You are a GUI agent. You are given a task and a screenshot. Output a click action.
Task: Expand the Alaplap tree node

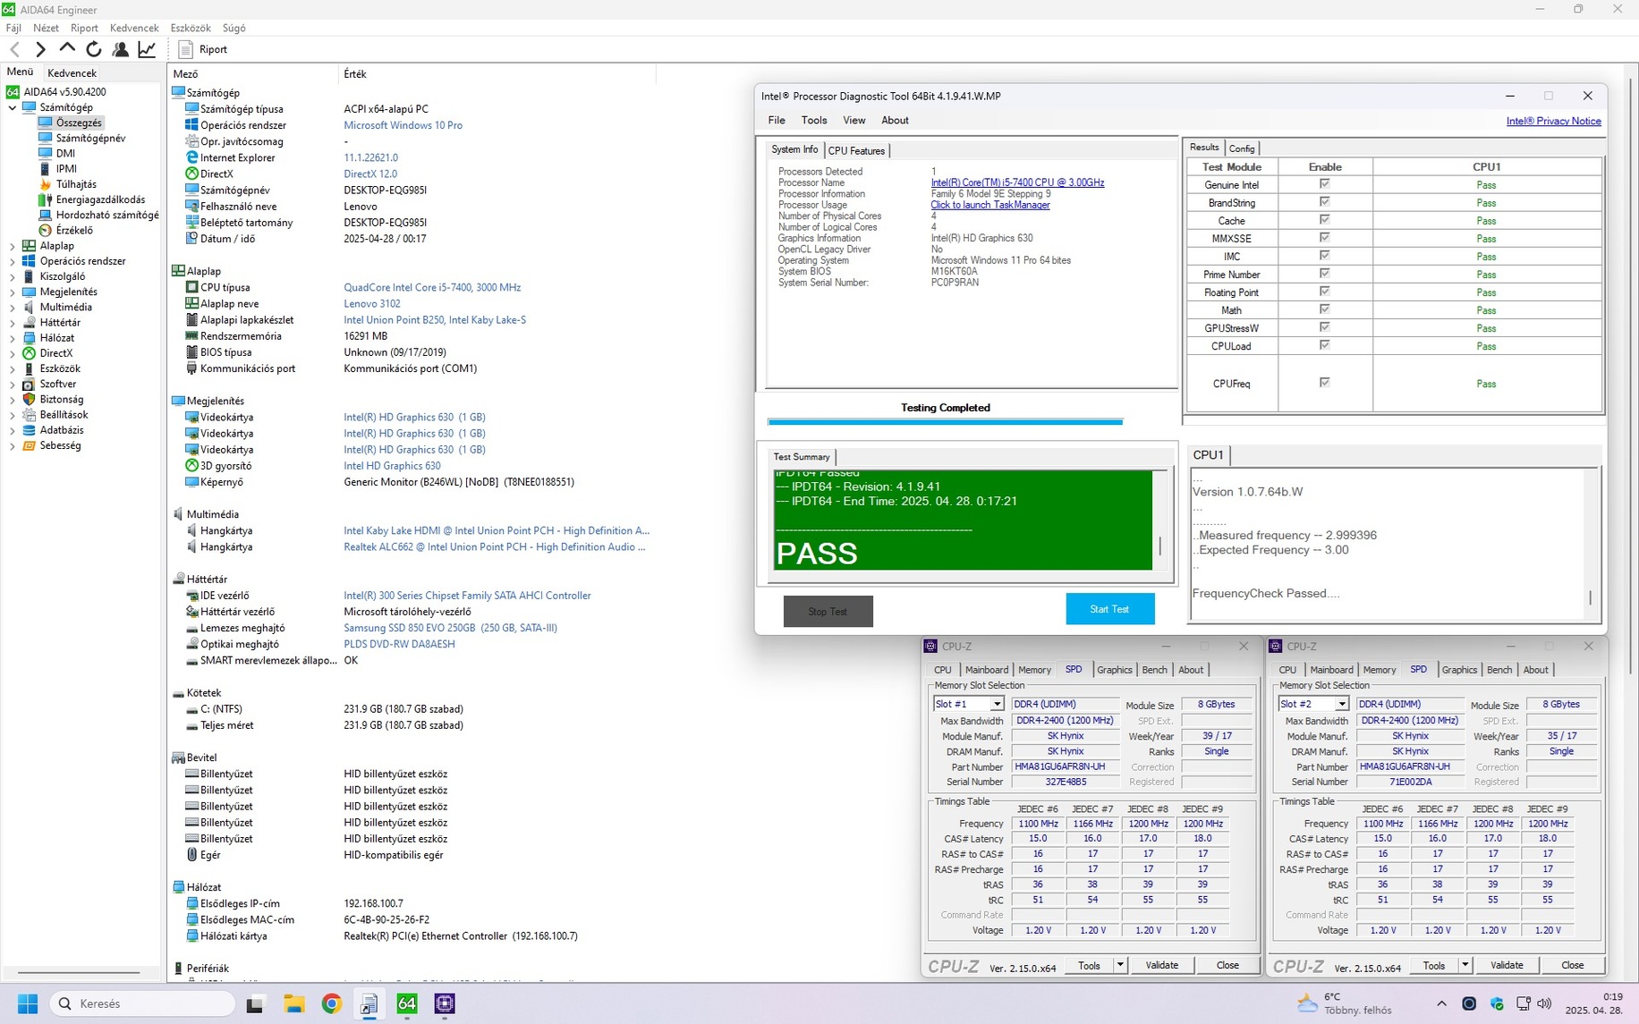pos(13,246)
